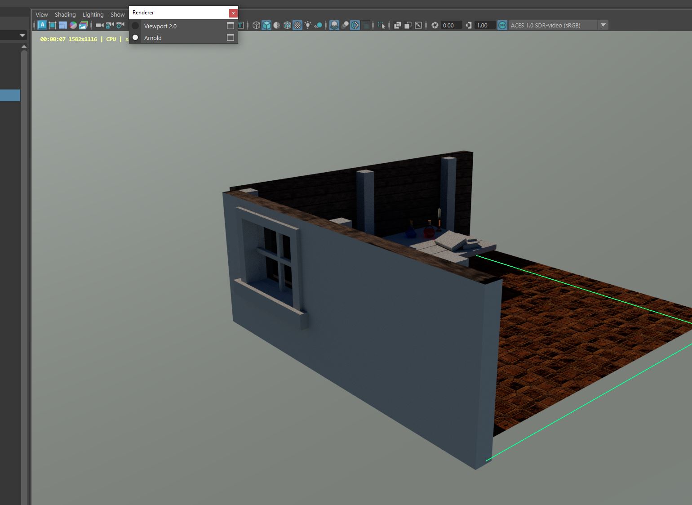
Task: Toggle default material half-sphere icon
Action: tap(277, 25)
